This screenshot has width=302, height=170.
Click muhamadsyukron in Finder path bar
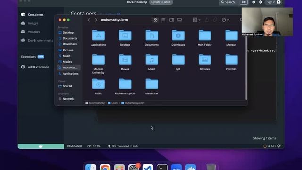tap(133, 103)
